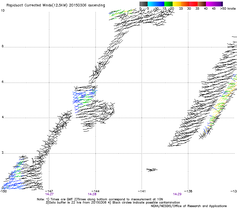Click the purple time label '14:29'
Screen dimensions: 237x208
click(x=177, y=194)
